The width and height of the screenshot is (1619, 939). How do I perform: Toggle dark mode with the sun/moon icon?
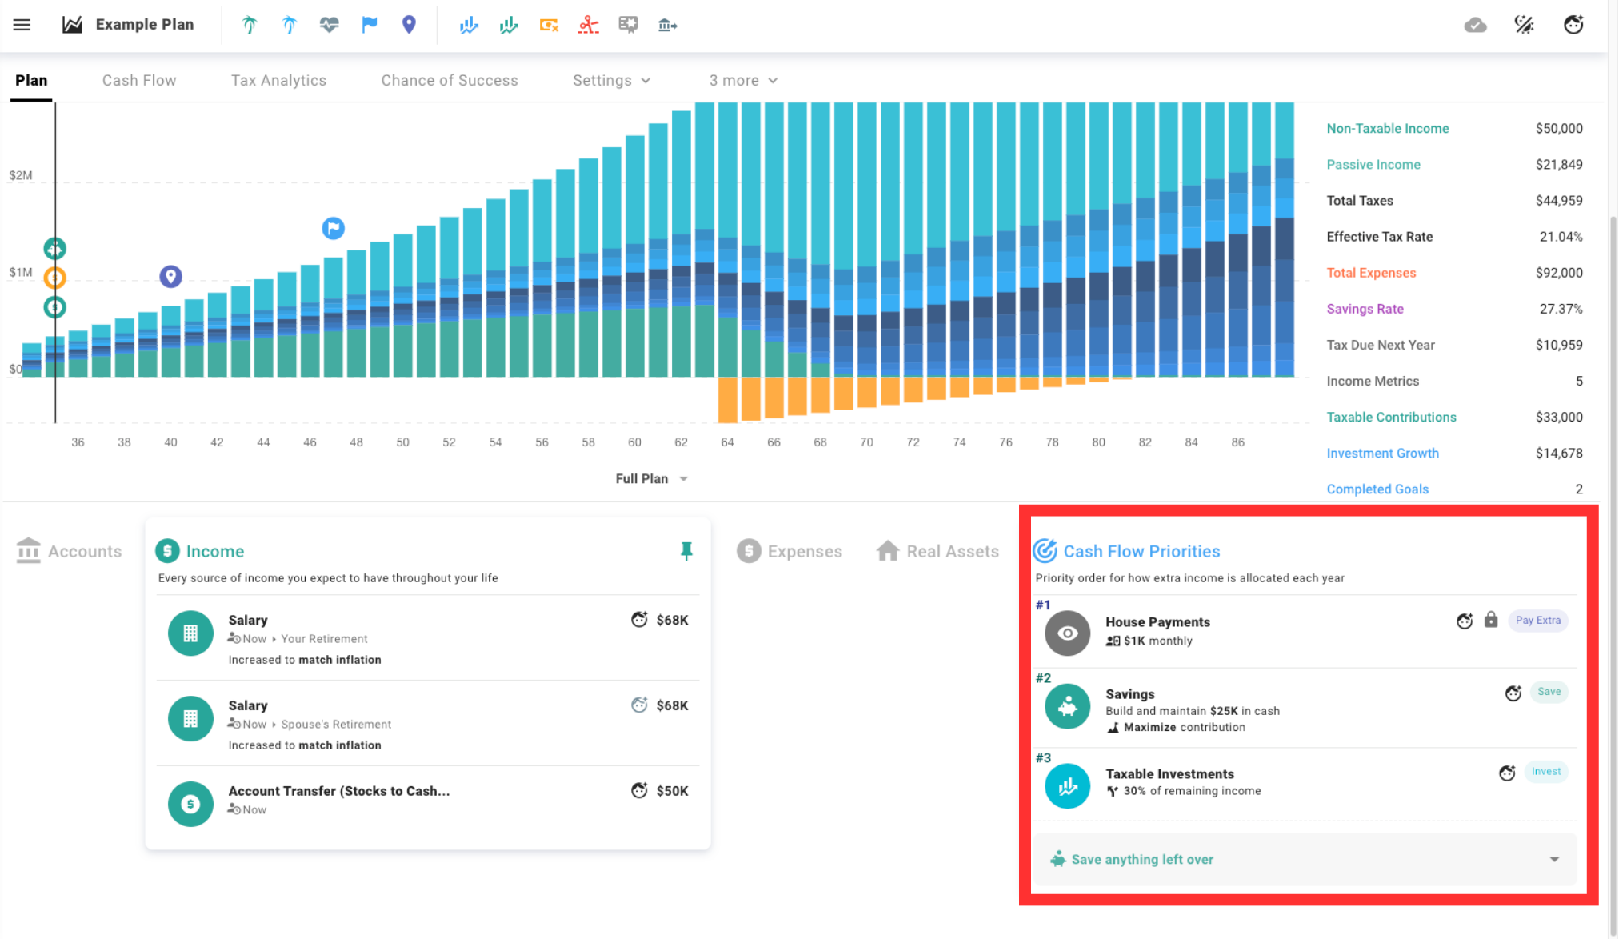tap(1525, 24)
